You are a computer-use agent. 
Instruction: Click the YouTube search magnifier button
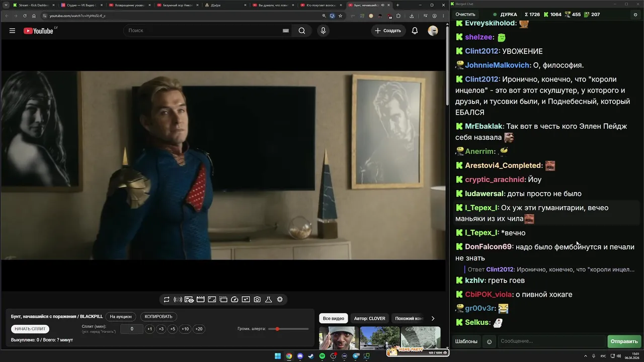(x=302, y=31)
